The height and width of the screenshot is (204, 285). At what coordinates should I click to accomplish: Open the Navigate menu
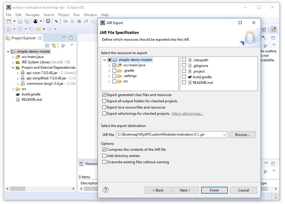pyautogui.click(x=32, y=15)
